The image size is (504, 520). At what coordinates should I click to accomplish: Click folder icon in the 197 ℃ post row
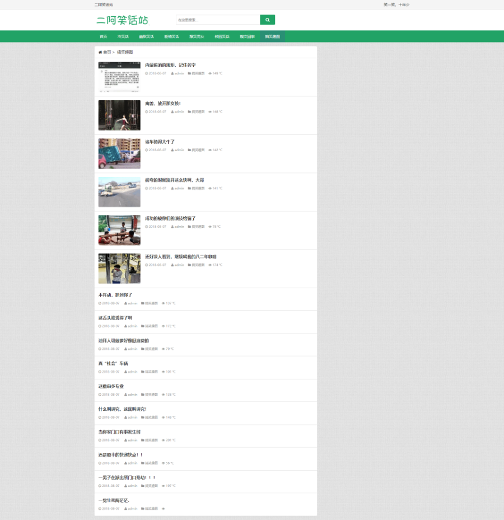tap(143, 486)
